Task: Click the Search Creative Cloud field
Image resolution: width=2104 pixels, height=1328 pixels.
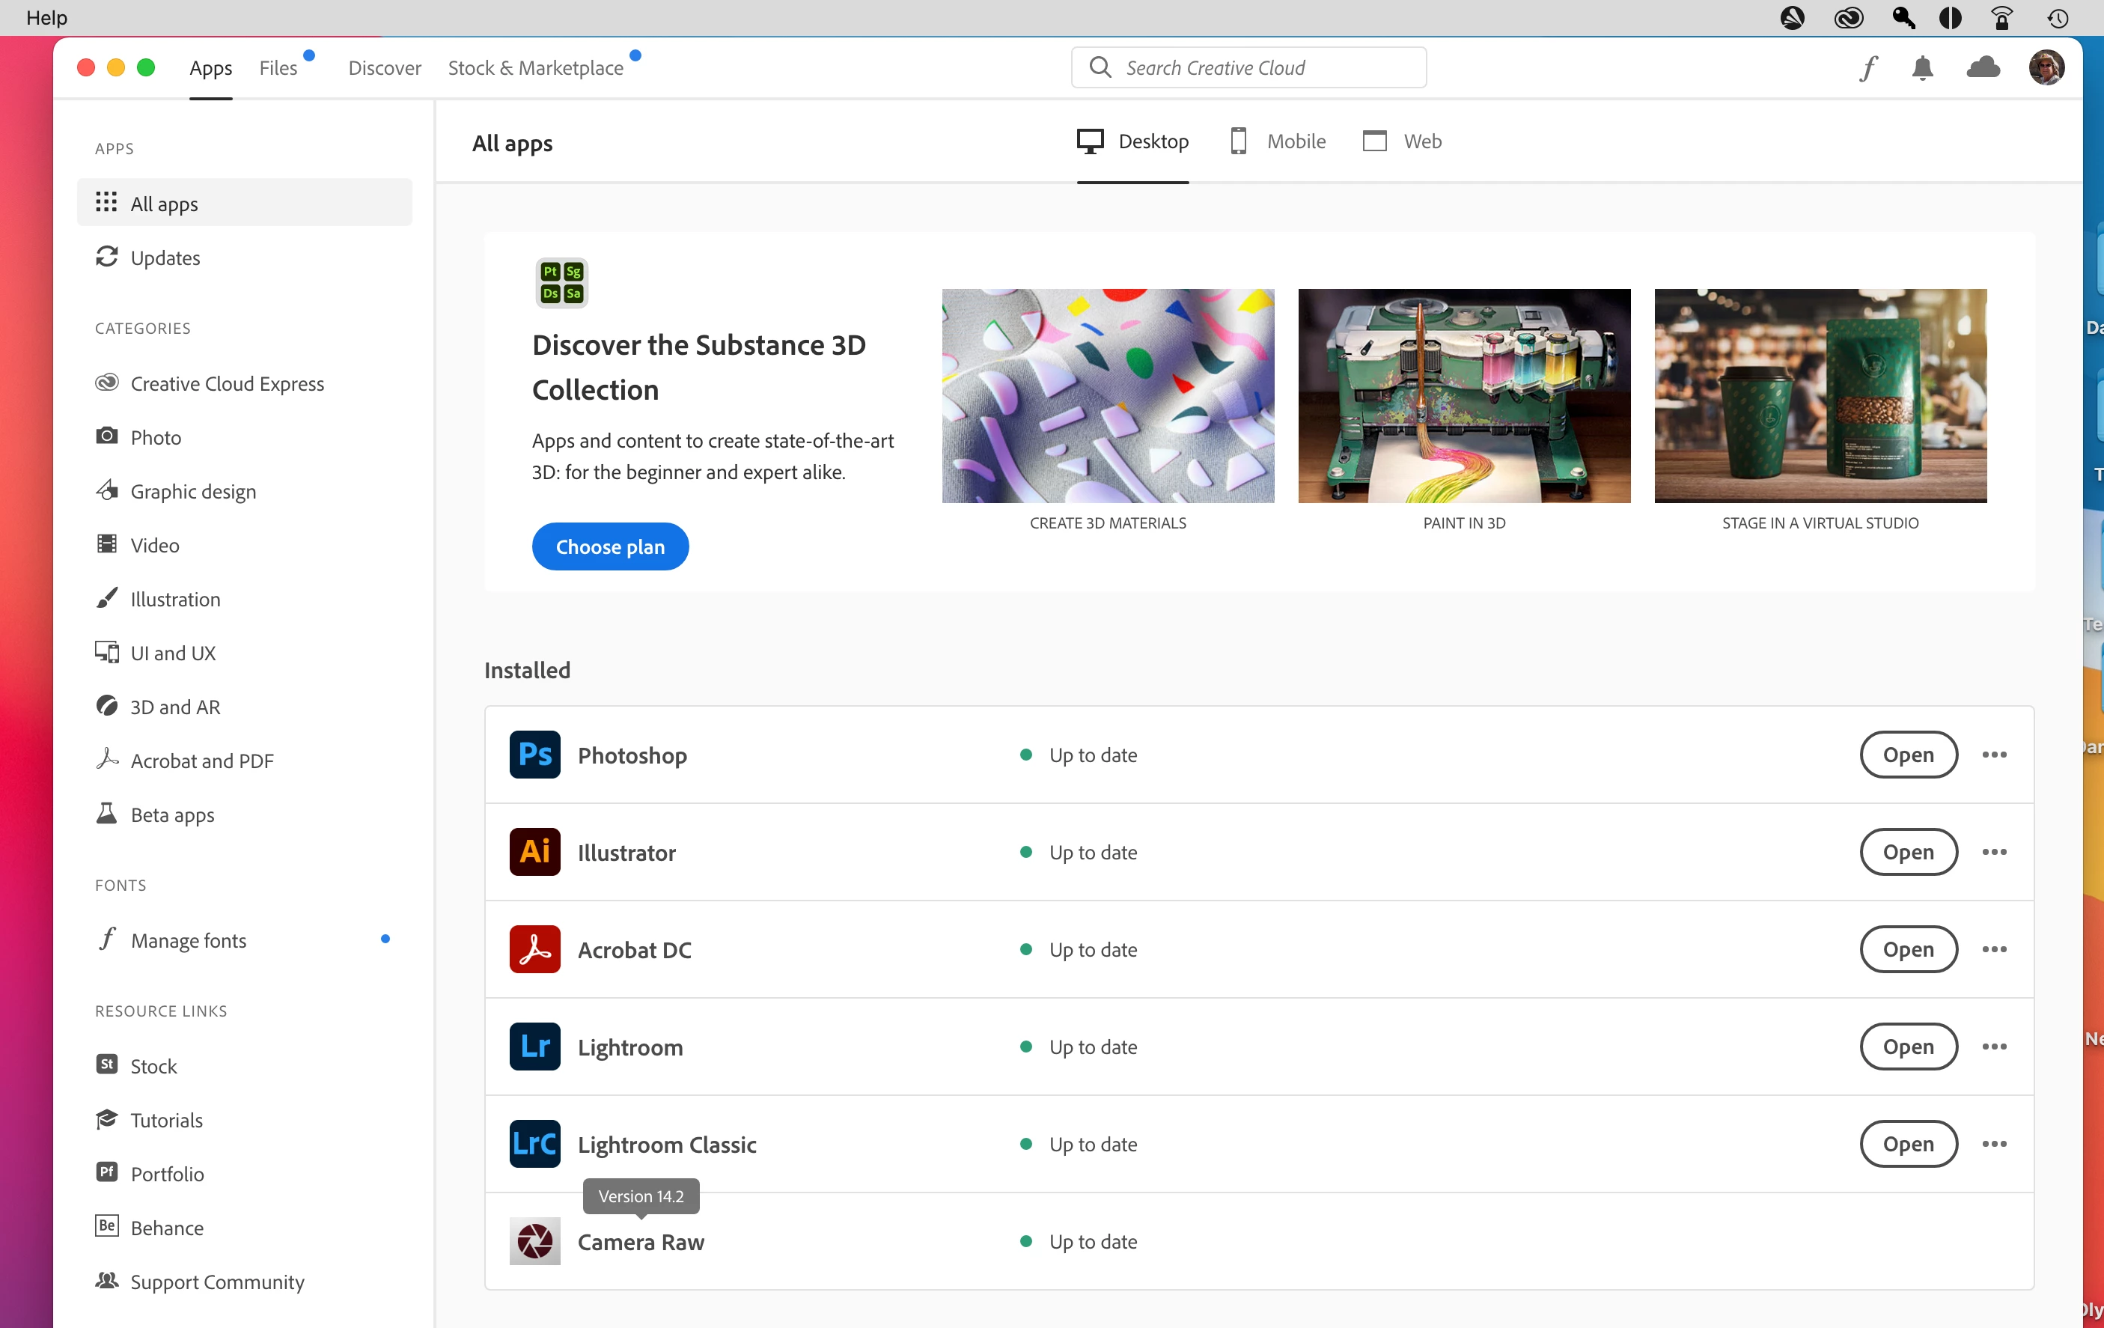Action: pyautogui.click(x=1249, y=68)
